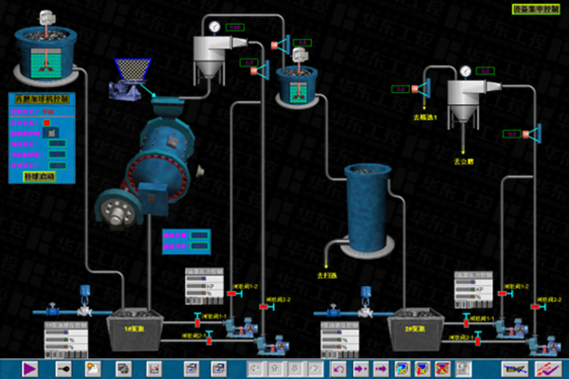This screenshot has width=569, height=379.
Task: Click the upper value field below ball mill
Action: pyautogui.click(x=197, y=234)
